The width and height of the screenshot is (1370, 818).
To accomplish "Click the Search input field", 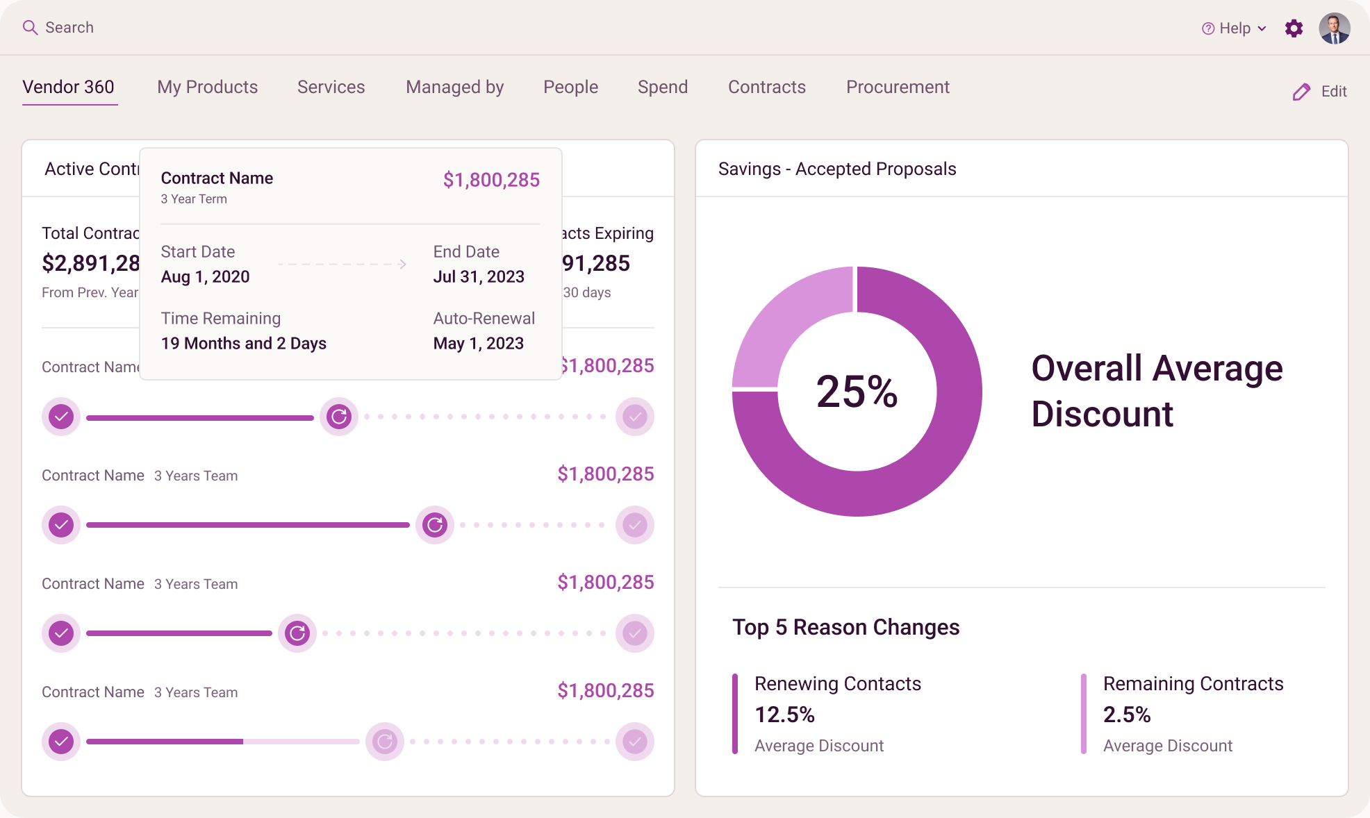I will pyautogui.click(x=69, y=28).
